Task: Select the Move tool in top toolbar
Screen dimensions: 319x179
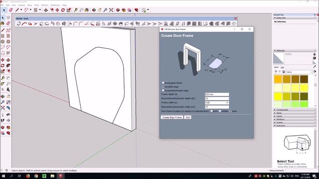Action: (x=57, y=10)
